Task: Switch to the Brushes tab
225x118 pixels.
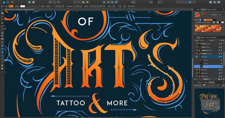Action: [214, 9]
